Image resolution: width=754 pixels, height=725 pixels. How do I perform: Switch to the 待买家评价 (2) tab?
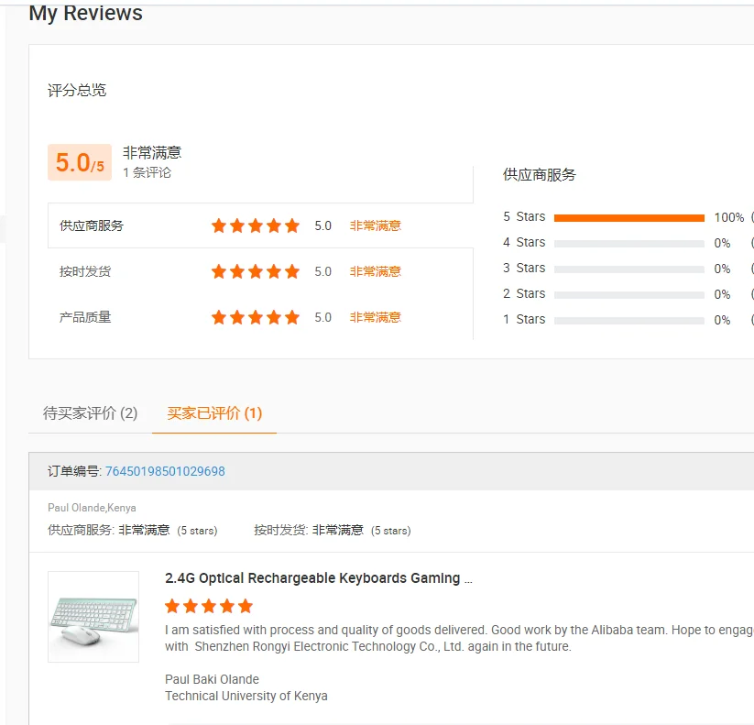90,413
